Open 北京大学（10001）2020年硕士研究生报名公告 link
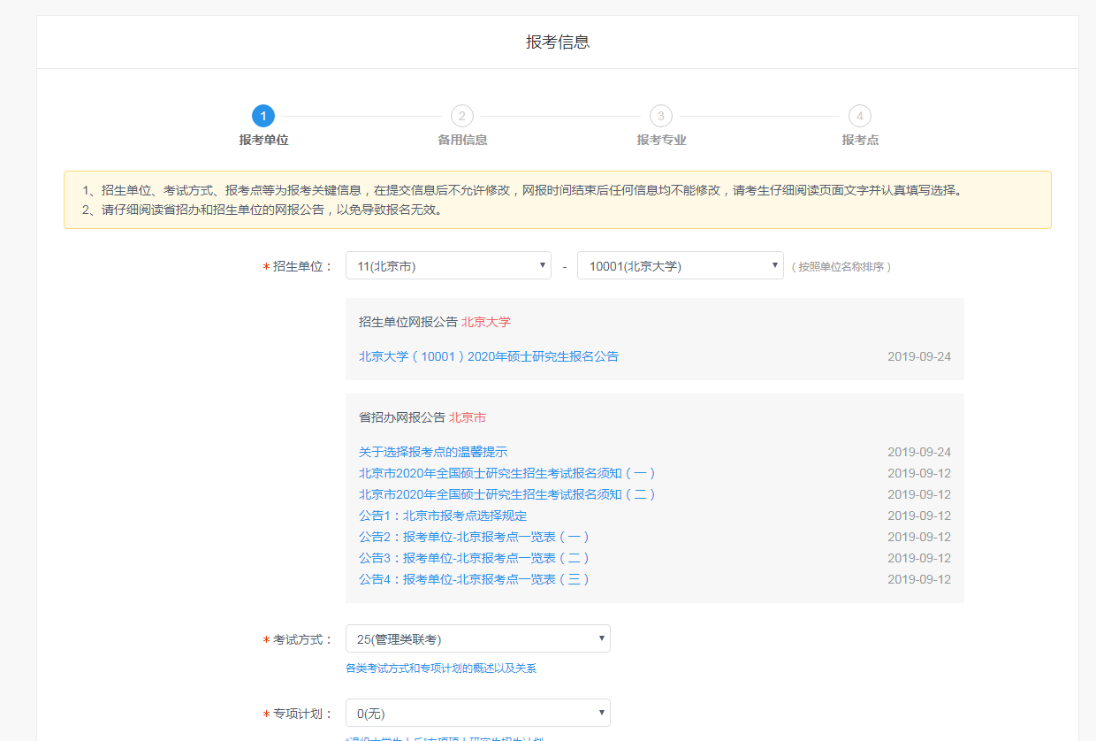The width and height of the screenshot is (1096, 741). [488, 355]
